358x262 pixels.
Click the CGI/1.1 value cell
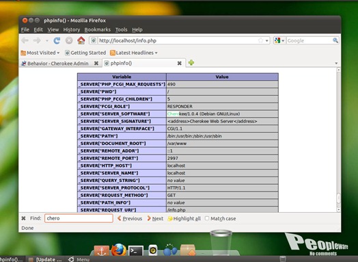(222, 129)
